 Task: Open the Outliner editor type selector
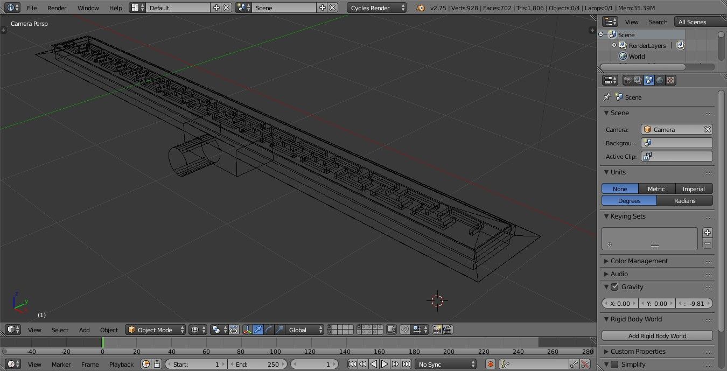pos(610,22)
